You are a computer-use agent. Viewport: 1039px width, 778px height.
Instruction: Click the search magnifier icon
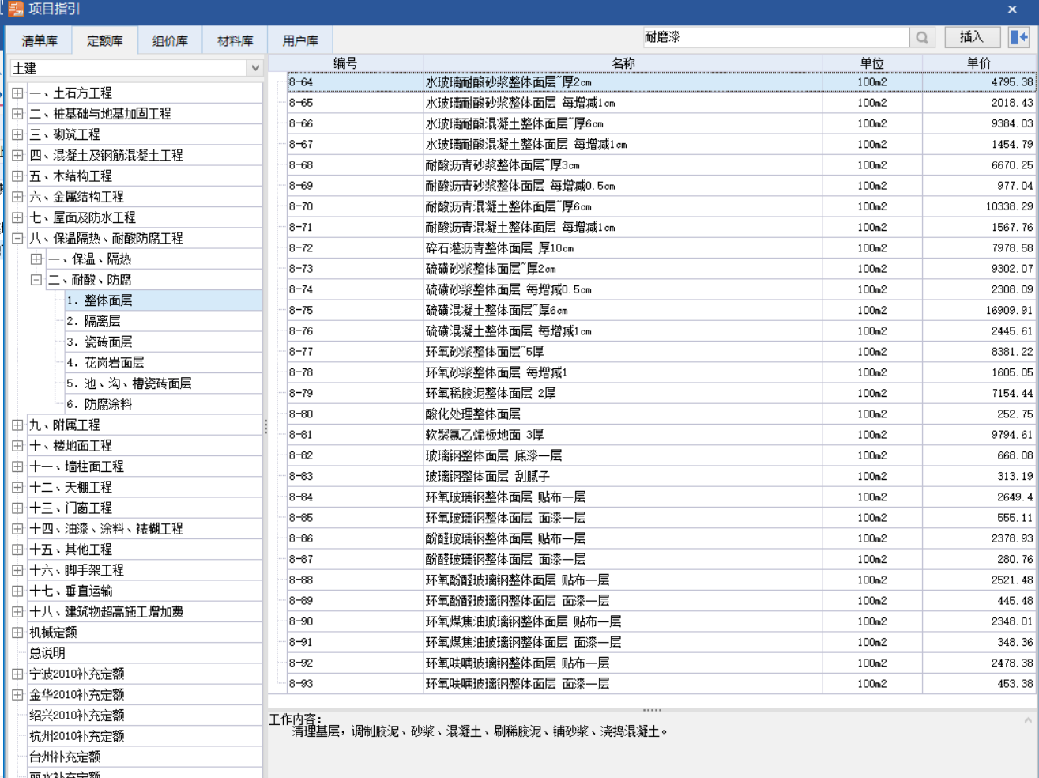(x=922, y=37)
